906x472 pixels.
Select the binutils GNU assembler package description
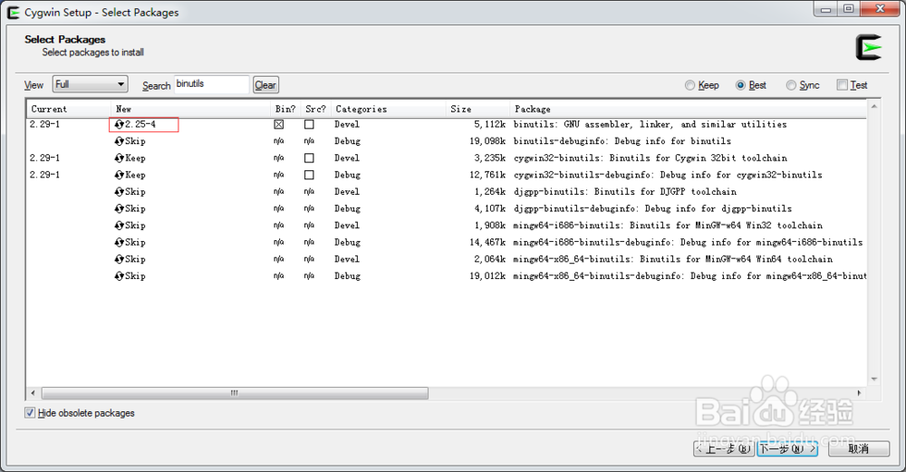[650, 124]
